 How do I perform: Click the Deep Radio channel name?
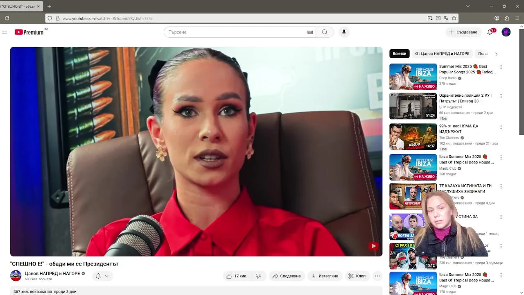pos(448,78)
